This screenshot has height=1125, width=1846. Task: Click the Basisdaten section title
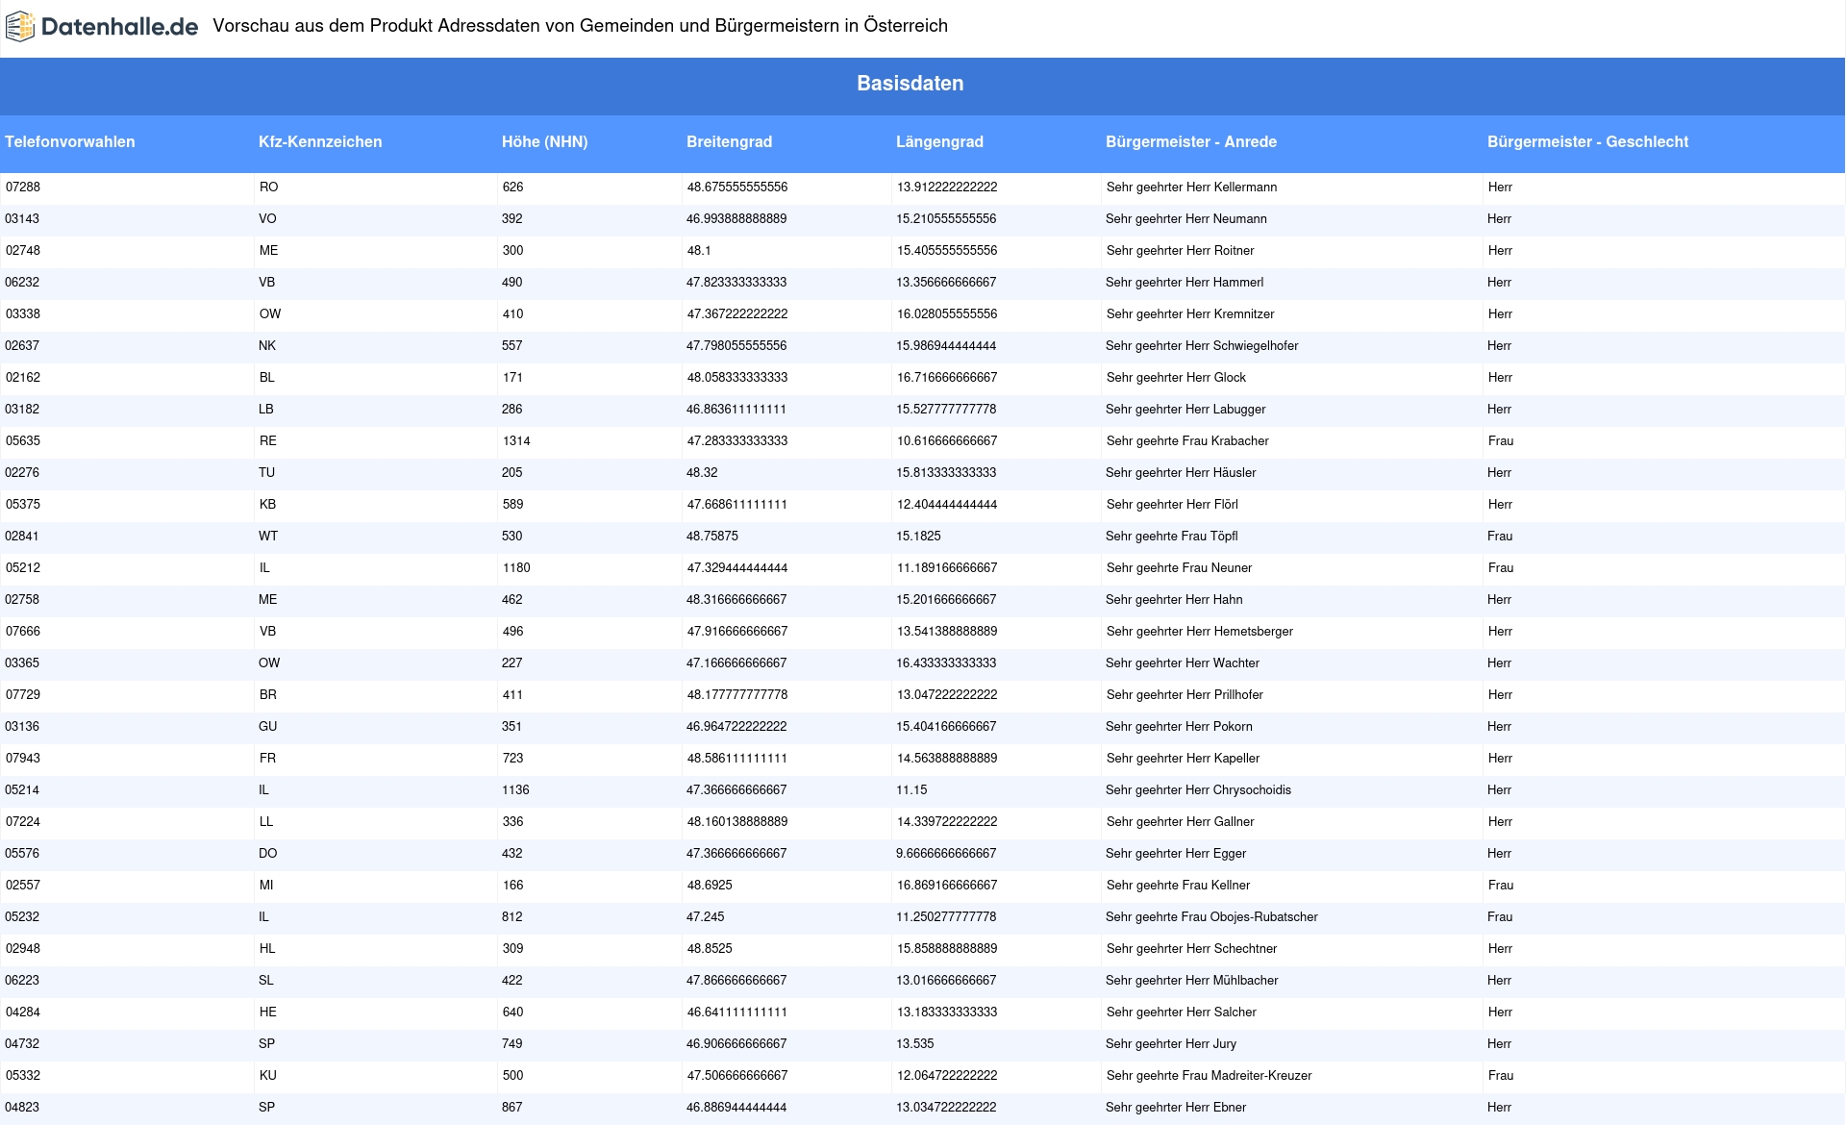click(911, 84)
